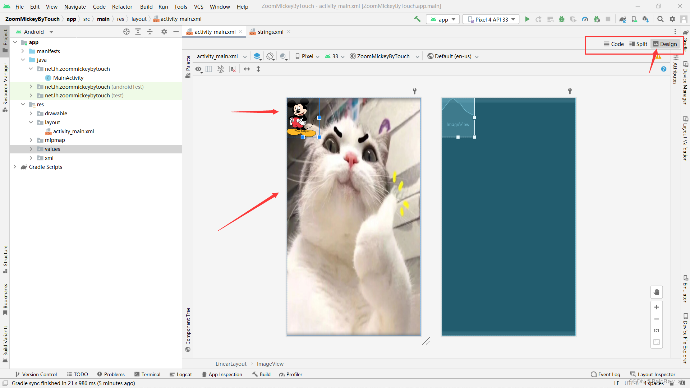Toggle the design editor orientation icon
Screen dimensions: 690x388
[270, 56]
